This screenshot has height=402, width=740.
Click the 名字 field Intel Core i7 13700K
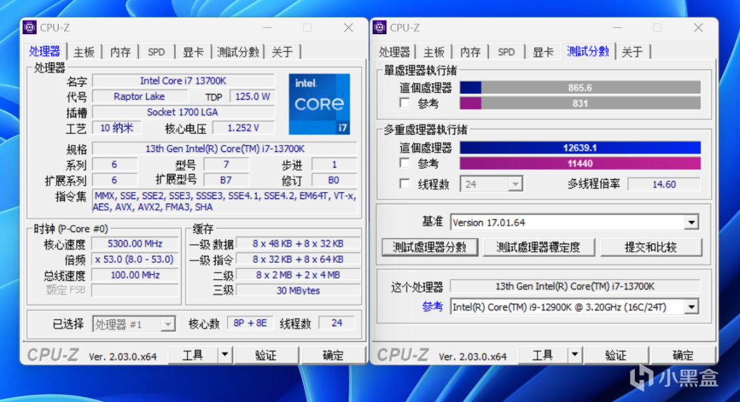[x=183, y=81]
